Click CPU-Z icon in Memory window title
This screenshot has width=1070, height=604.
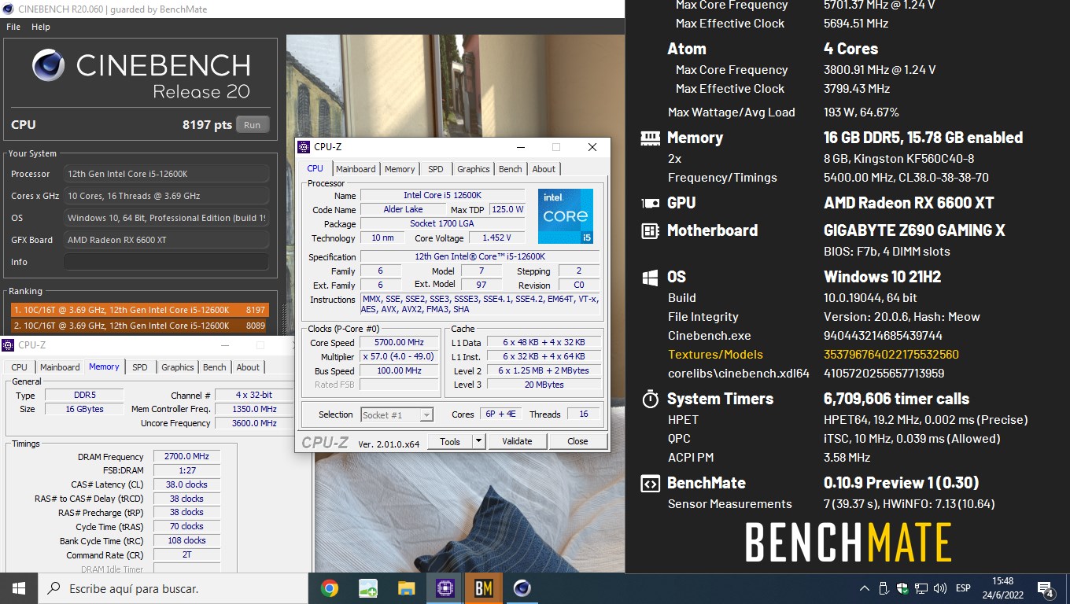(9, 344)
